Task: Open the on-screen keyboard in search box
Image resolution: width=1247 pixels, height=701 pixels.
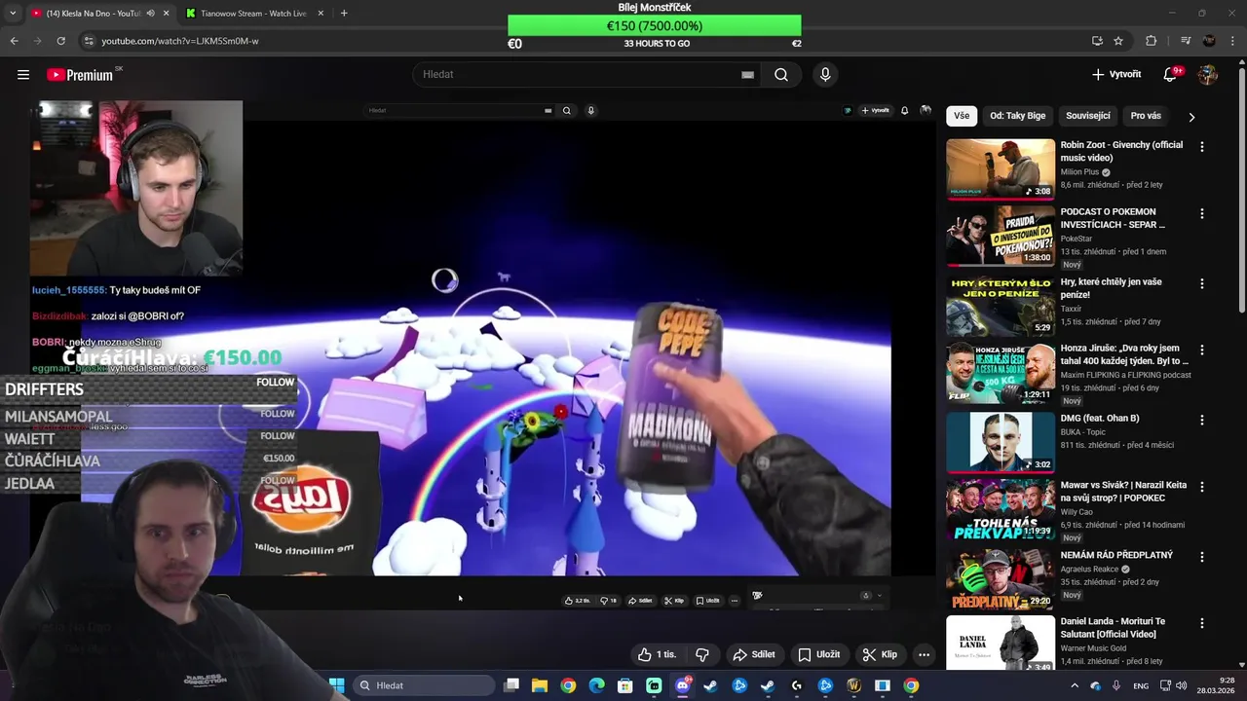Action: (x=747, y=75)
